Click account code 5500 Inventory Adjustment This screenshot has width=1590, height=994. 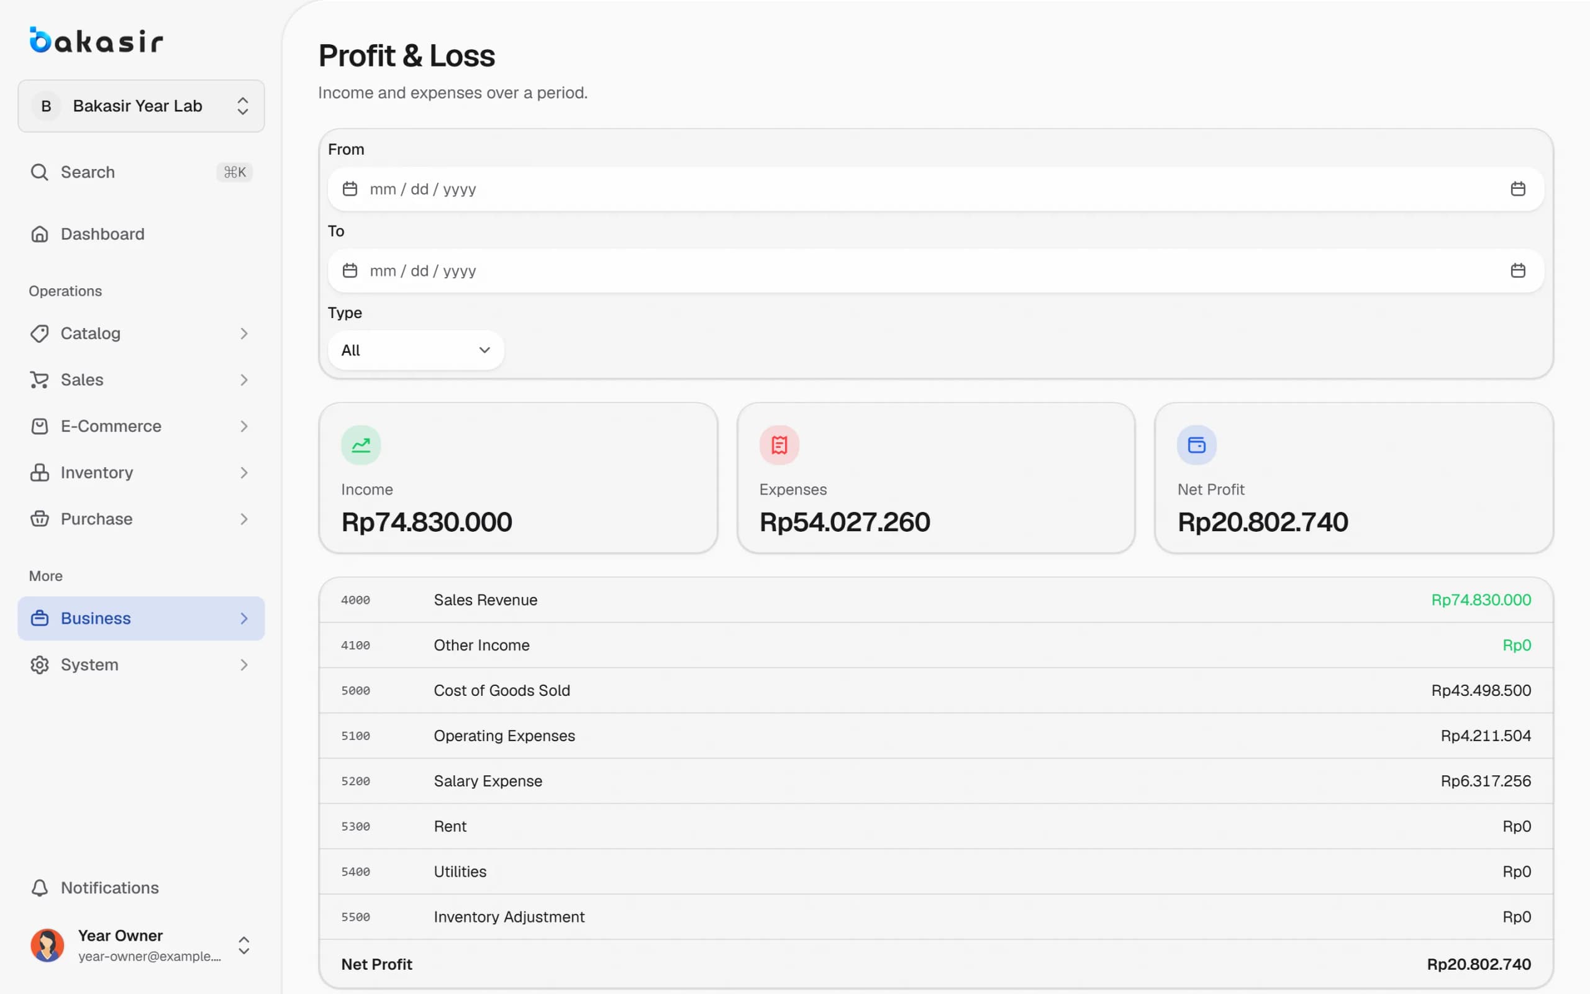[355, 917]
